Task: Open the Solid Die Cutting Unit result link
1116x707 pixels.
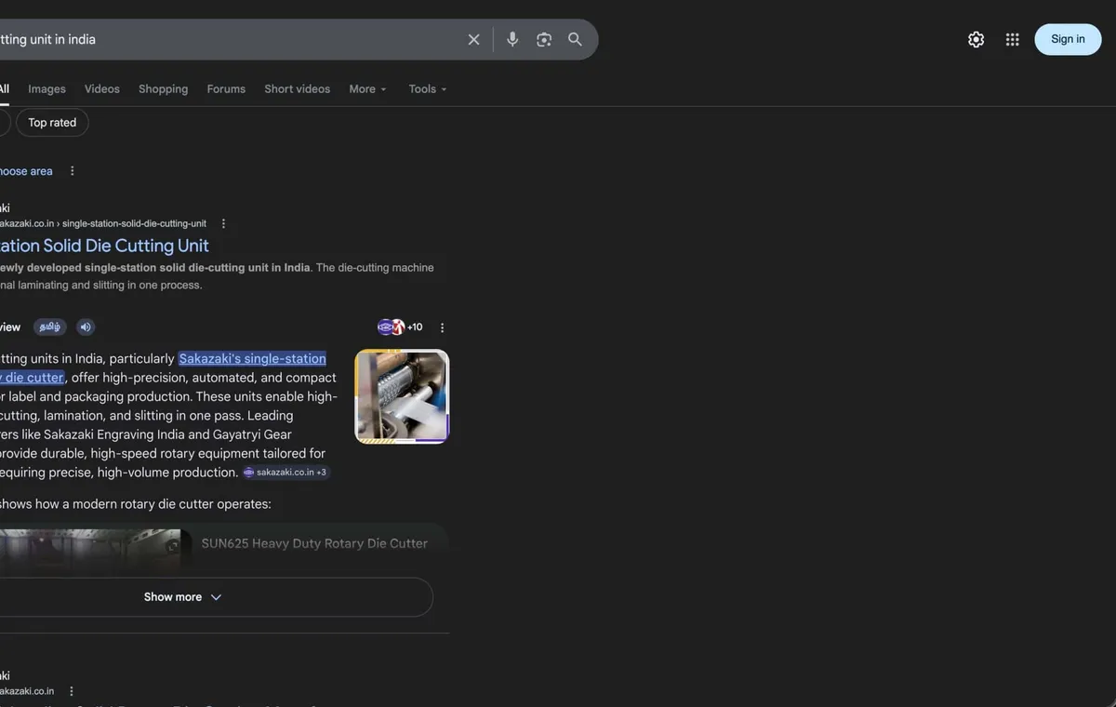Action: coord(104,246)
